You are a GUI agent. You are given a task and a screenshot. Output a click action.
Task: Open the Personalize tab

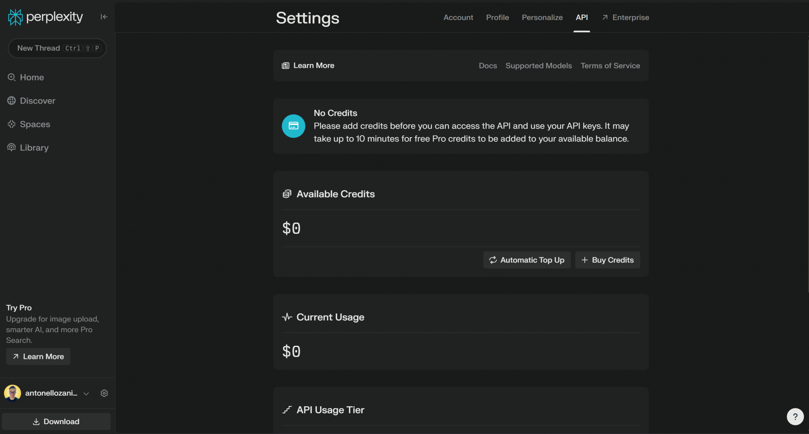542,17
